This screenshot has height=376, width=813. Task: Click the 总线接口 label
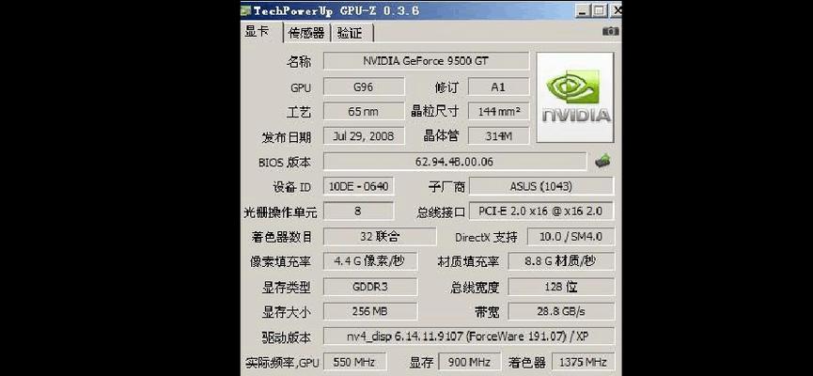tap(441, 212)
